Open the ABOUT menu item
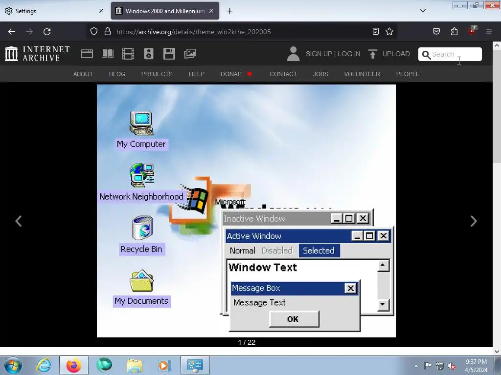The image size is (501, 375). [x=83, y=74]
